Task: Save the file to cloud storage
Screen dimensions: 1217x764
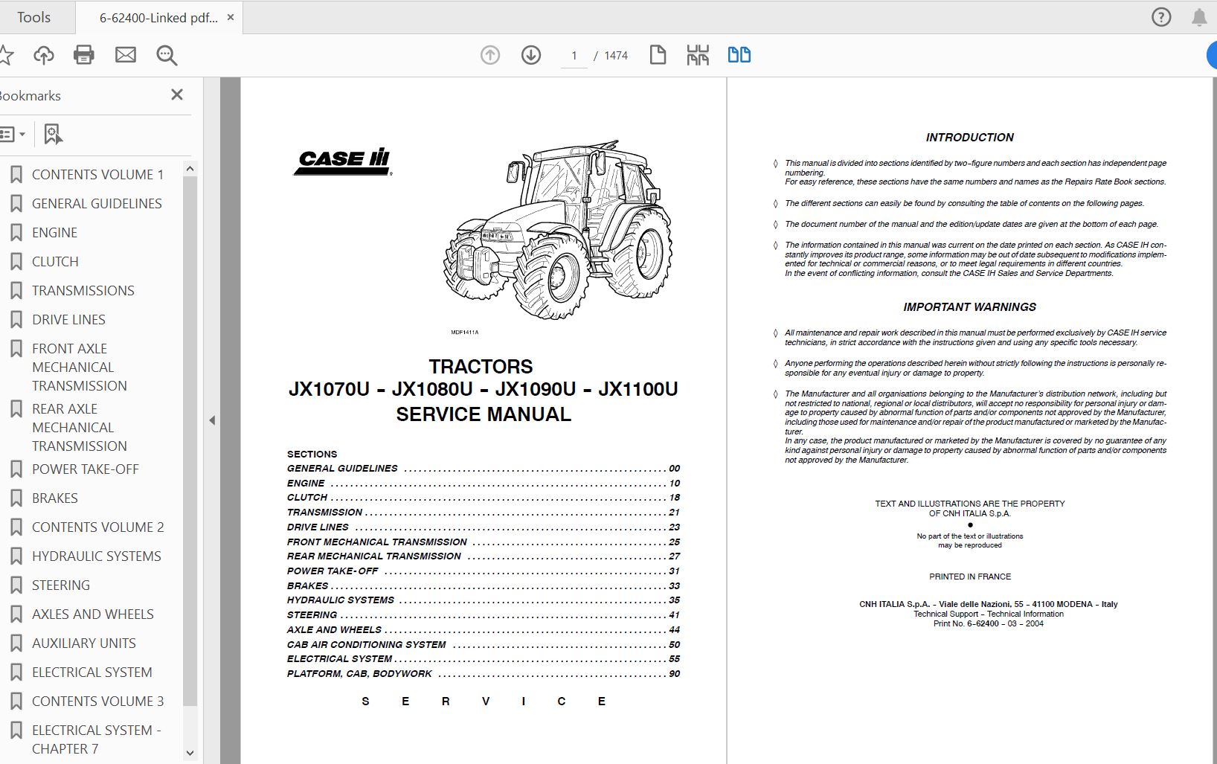Action: (43, 55)
